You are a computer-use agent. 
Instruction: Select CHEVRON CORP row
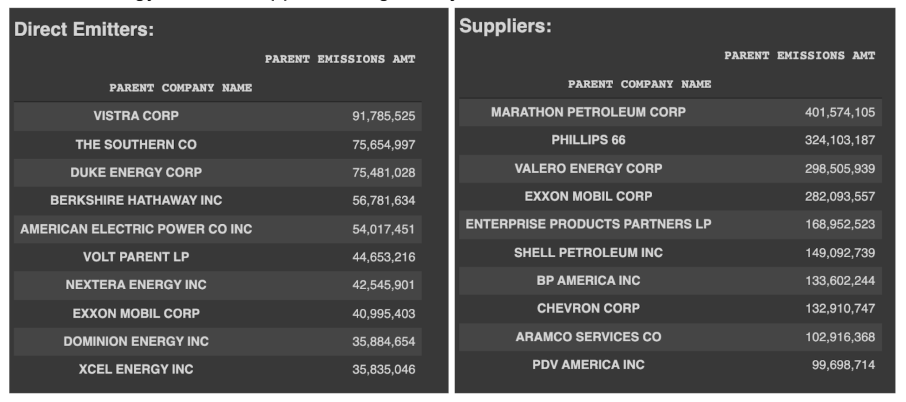click(670, 309)
